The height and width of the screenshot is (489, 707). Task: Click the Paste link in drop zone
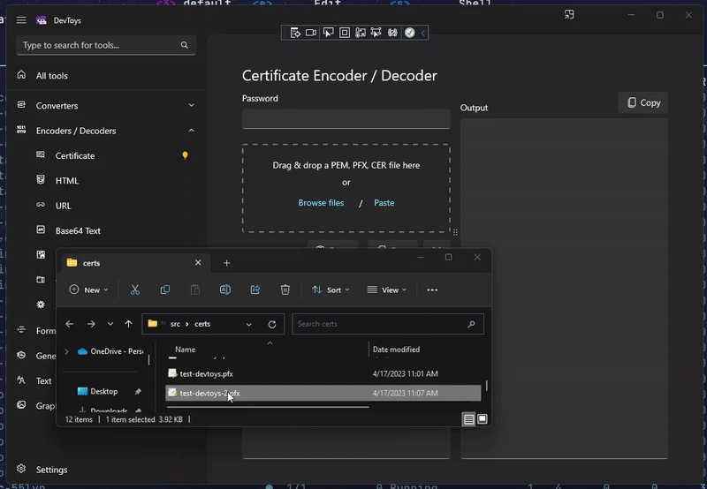tap(384, 203)
